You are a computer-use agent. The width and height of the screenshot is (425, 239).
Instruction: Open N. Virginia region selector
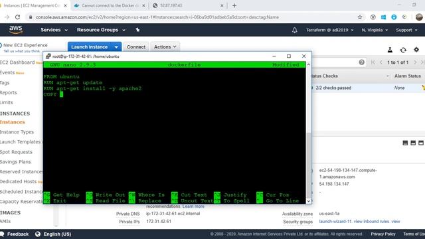pyautogui.click(x=375, y=30)
